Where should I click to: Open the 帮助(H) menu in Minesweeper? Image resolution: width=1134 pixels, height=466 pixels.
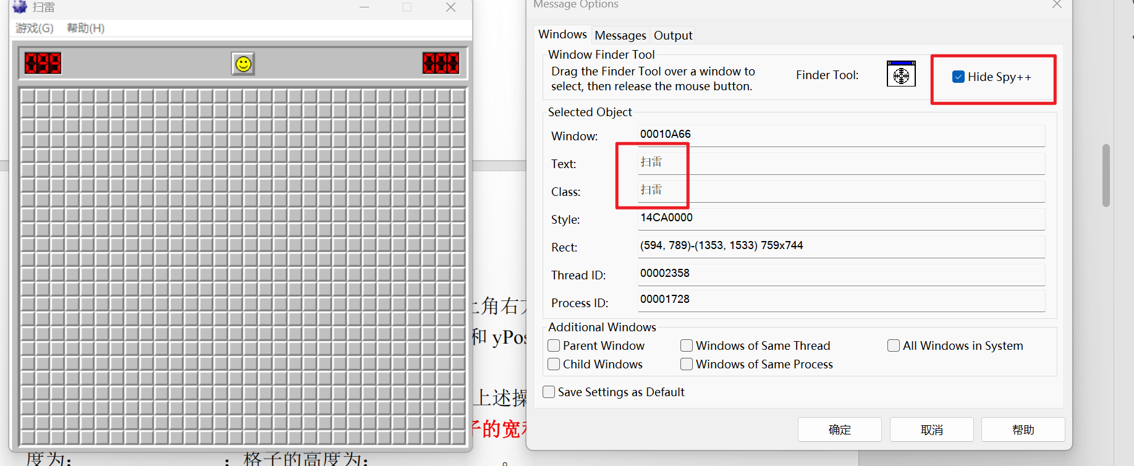86,28
